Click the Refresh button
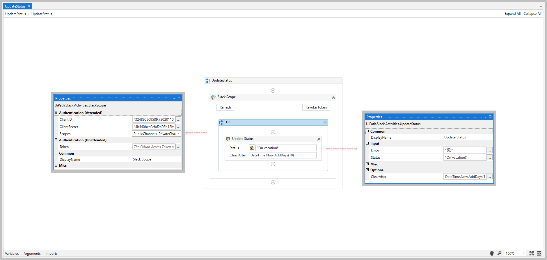The image size is (547, 260). point(225,107)
